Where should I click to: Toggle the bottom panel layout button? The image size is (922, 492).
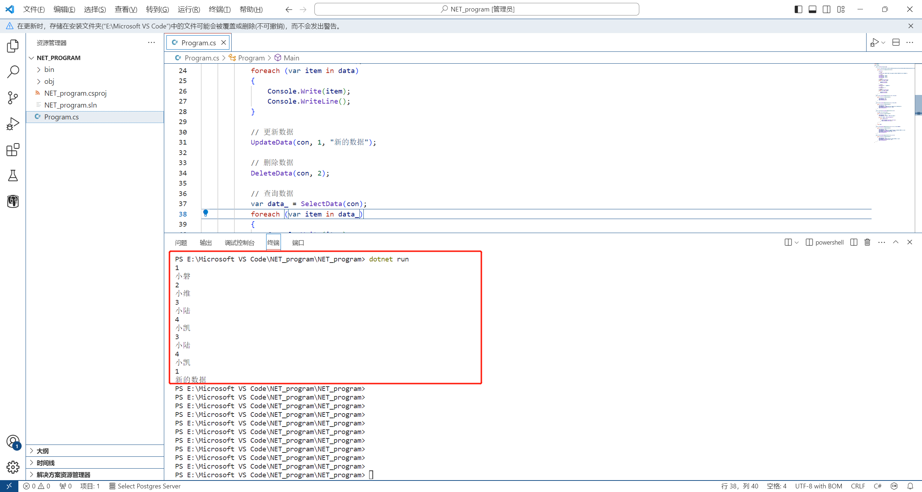click(813, 9)
